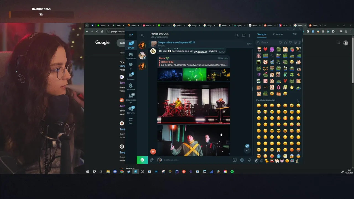The width and height of the screenshot is (354, 199).
Task: Select the heart emoji category filter
Action: (x=280, y=43)
